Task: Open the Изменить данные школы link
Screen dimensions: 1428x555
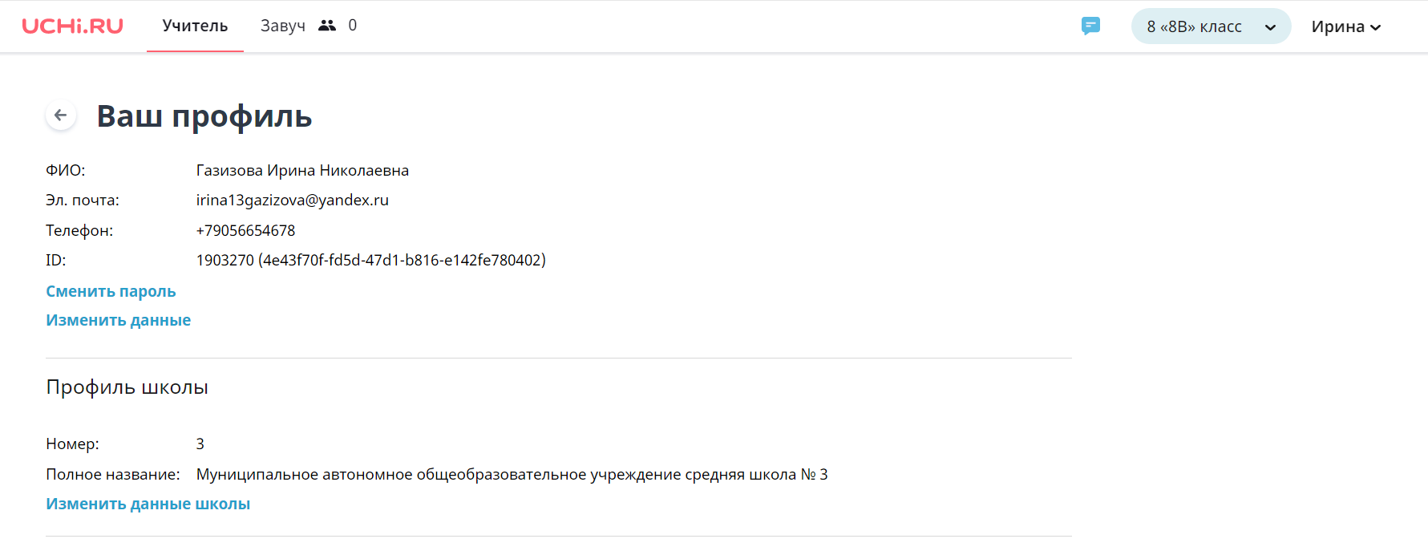Action: point(148,504)
